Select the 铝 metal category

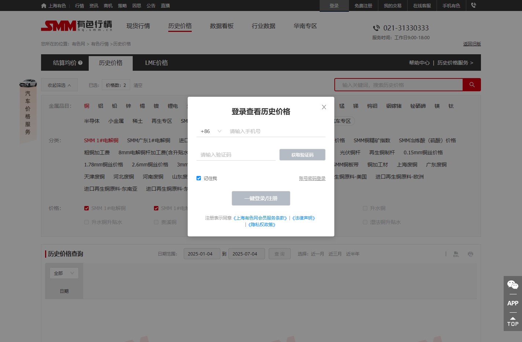click(100, 106)
